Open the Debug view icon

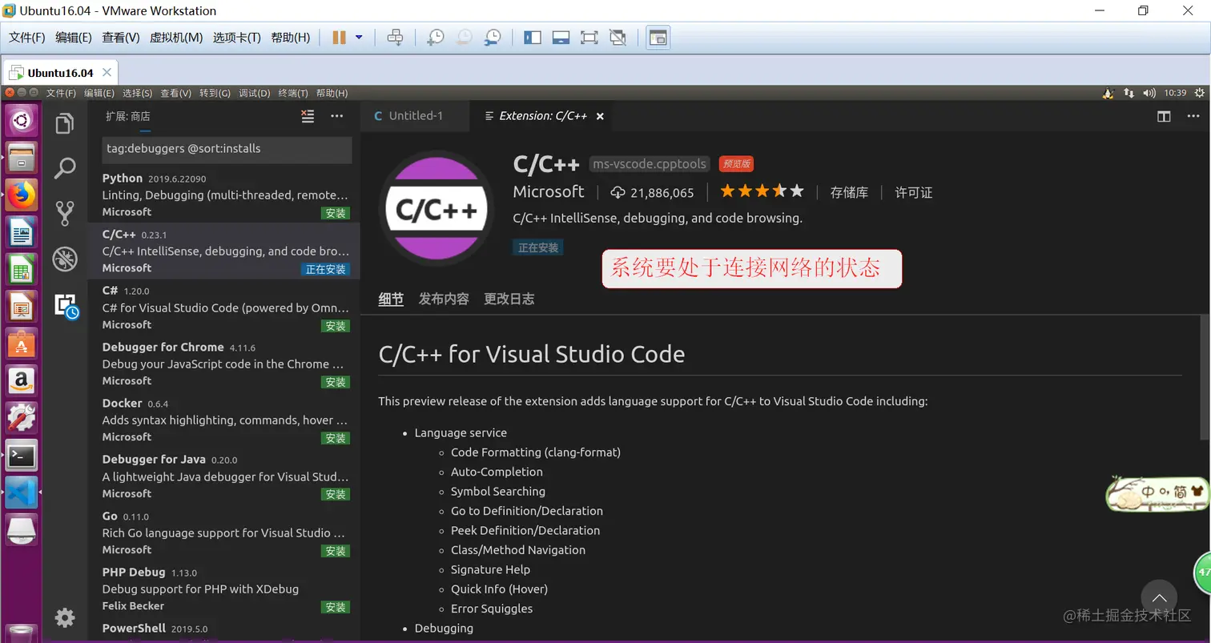(65, 259)
